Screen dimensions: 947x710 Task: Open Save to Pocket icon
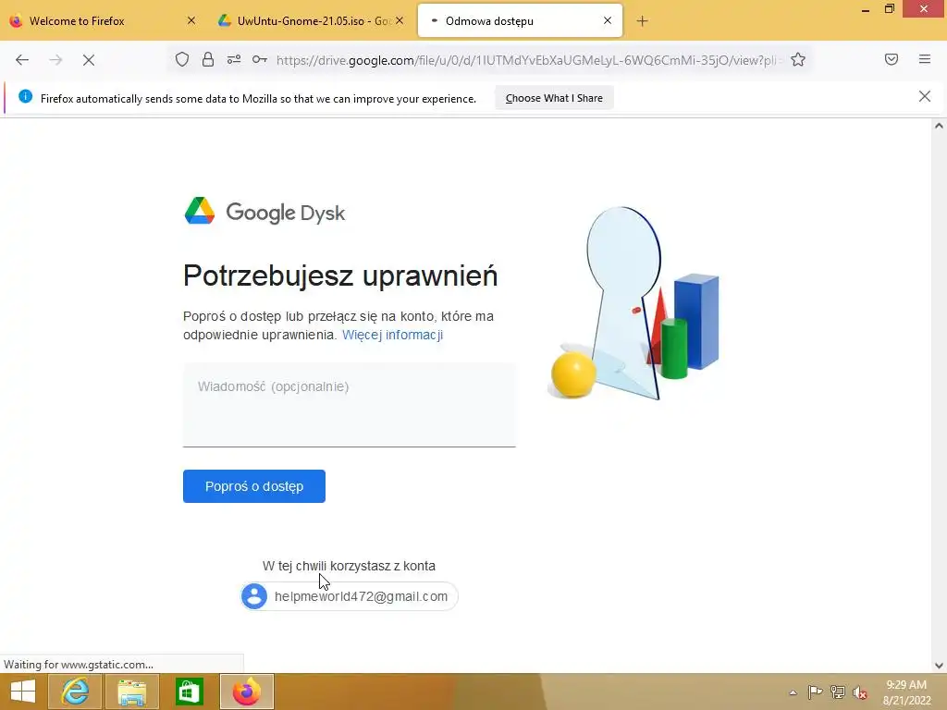tap(892, 59)
